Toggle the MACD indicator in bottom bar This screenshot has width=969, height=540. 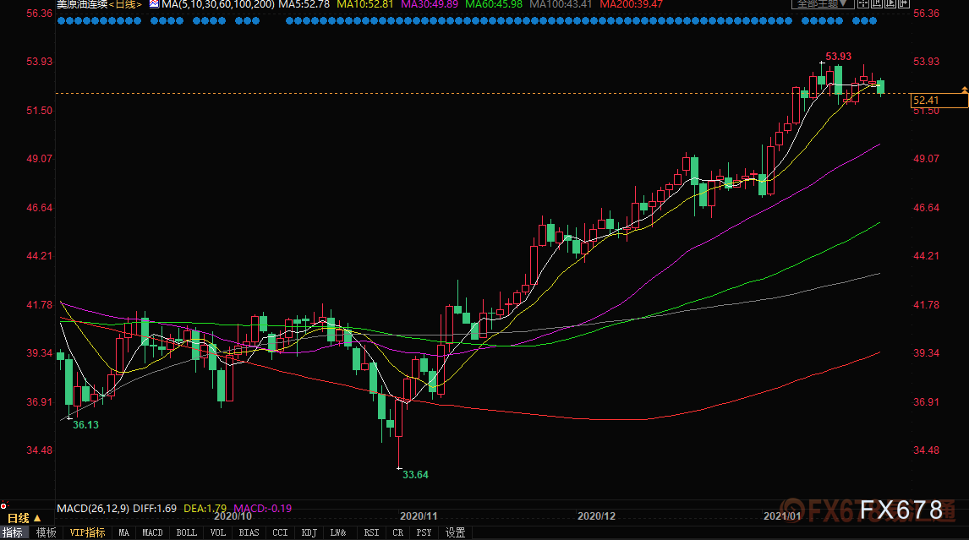(x=152, y=532)
